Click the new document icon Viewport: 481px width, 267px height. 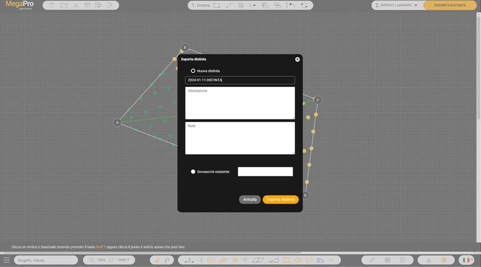coord(51,6)
